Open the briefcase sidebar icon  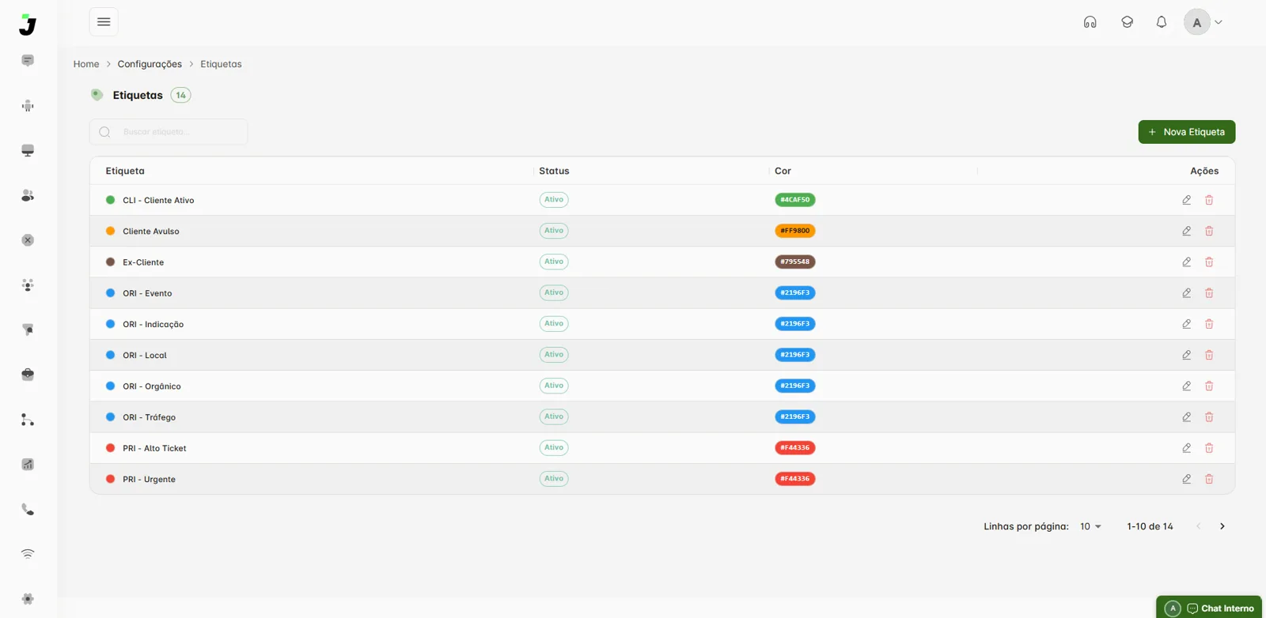[x=28, y=375]
